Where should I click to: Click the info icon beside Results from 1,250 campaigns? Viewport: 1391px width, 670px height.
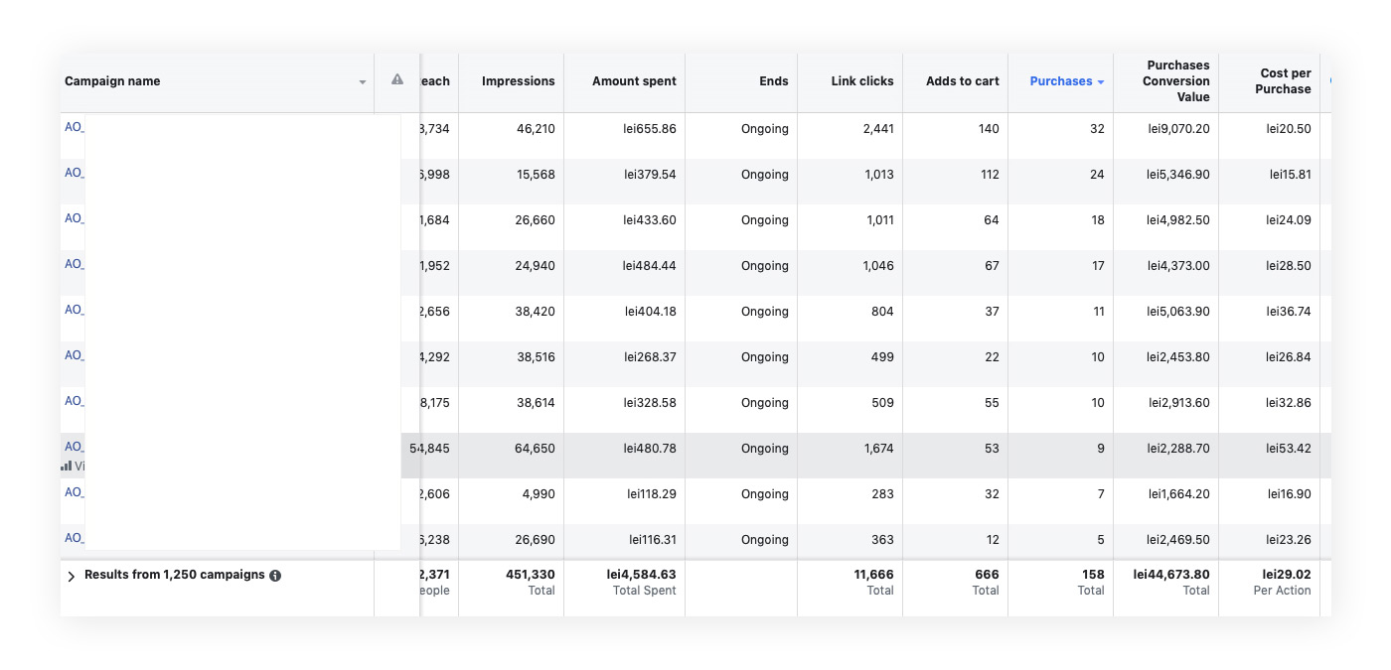pyautogui.click(x=275, y=576)
